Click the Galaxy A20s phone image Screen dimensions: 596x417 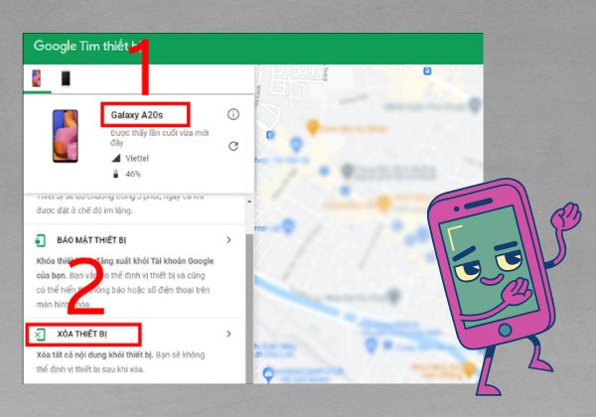pyautogui.click(x=66, y=136)
